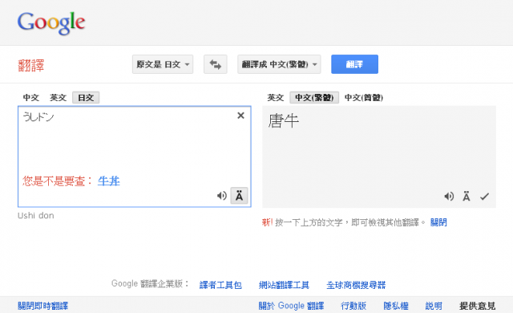This screenshot has height=313, width=513.
Task: Rate the translation with the checkmark icon
Action: click(x=484, y=197)
